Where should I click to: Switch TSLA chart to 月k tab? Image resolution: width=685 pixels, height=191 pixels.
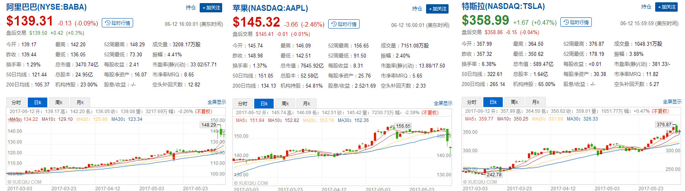point(536,102)
